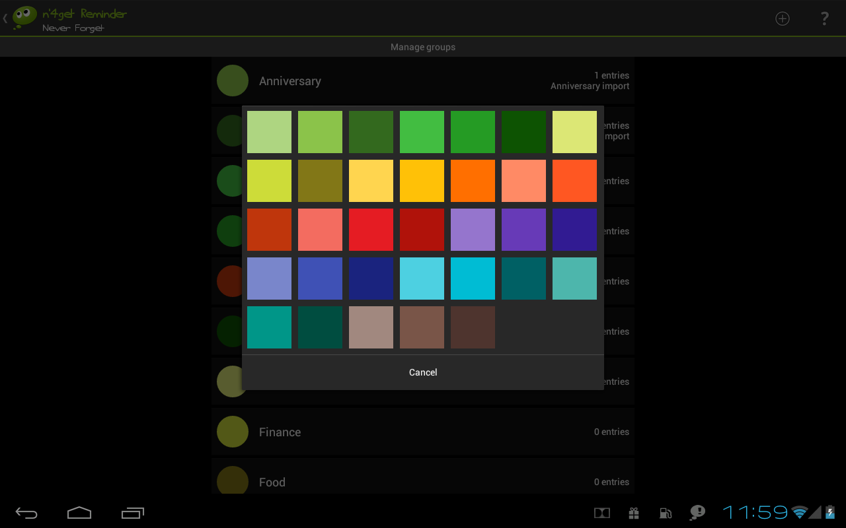Select the bright red color swatch
The image size is (846, 528).
point(371,230)
